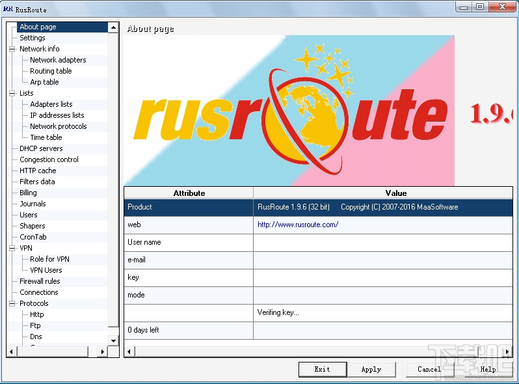The height and width of the screenshot is (384, 519).
Task: Open the Users page
Action: pyautogui.click(x=28, y=215)
